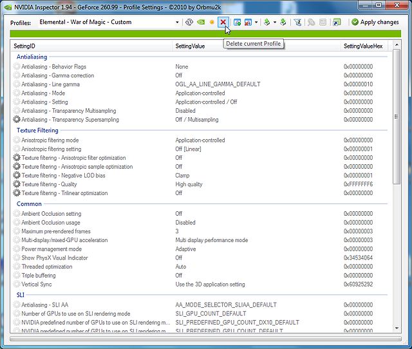Sort by the SettingID column header
This screenshot has width=412, height=349.
(91, 46)
